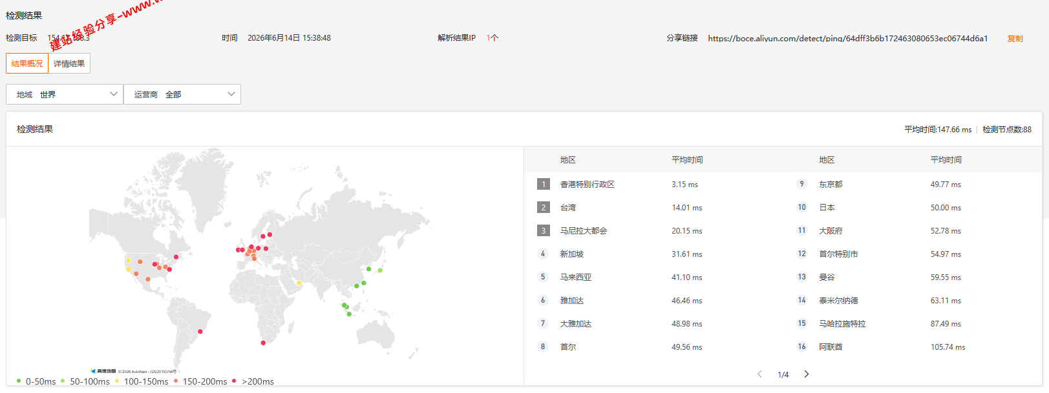Select the 曼谷 region row
1049x393 pixels.
(912, 277)
